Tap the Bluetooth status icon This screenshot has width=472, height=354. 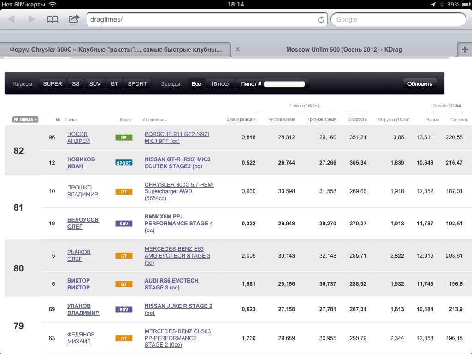click(442, 4)
